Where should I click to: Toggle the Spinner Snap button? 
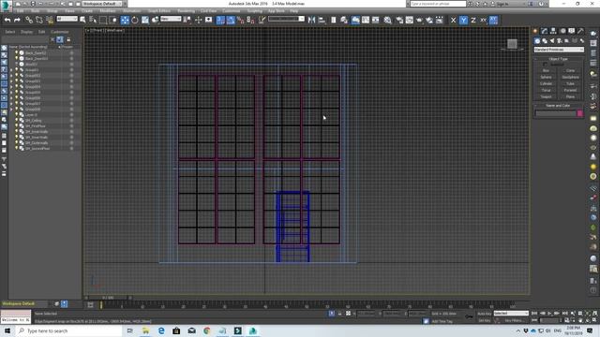(x=250, y=20)
